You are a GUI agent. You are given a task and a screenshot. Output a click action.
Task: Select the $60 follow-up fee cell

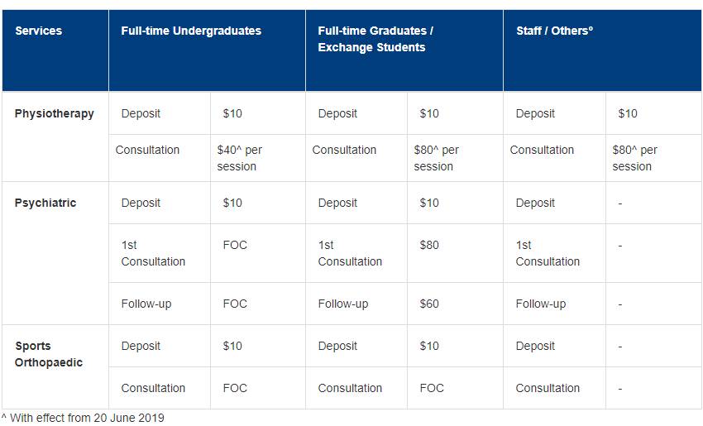click(429, 304)
